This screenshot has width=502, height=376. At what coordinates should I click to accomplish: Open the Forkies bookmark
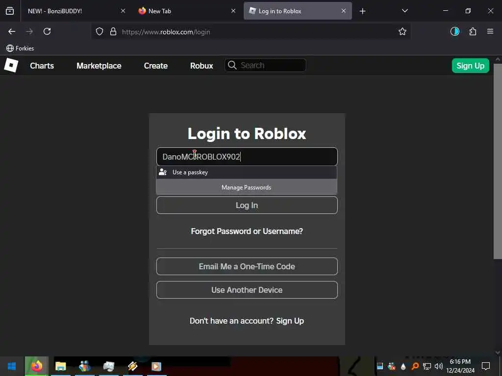20,48
